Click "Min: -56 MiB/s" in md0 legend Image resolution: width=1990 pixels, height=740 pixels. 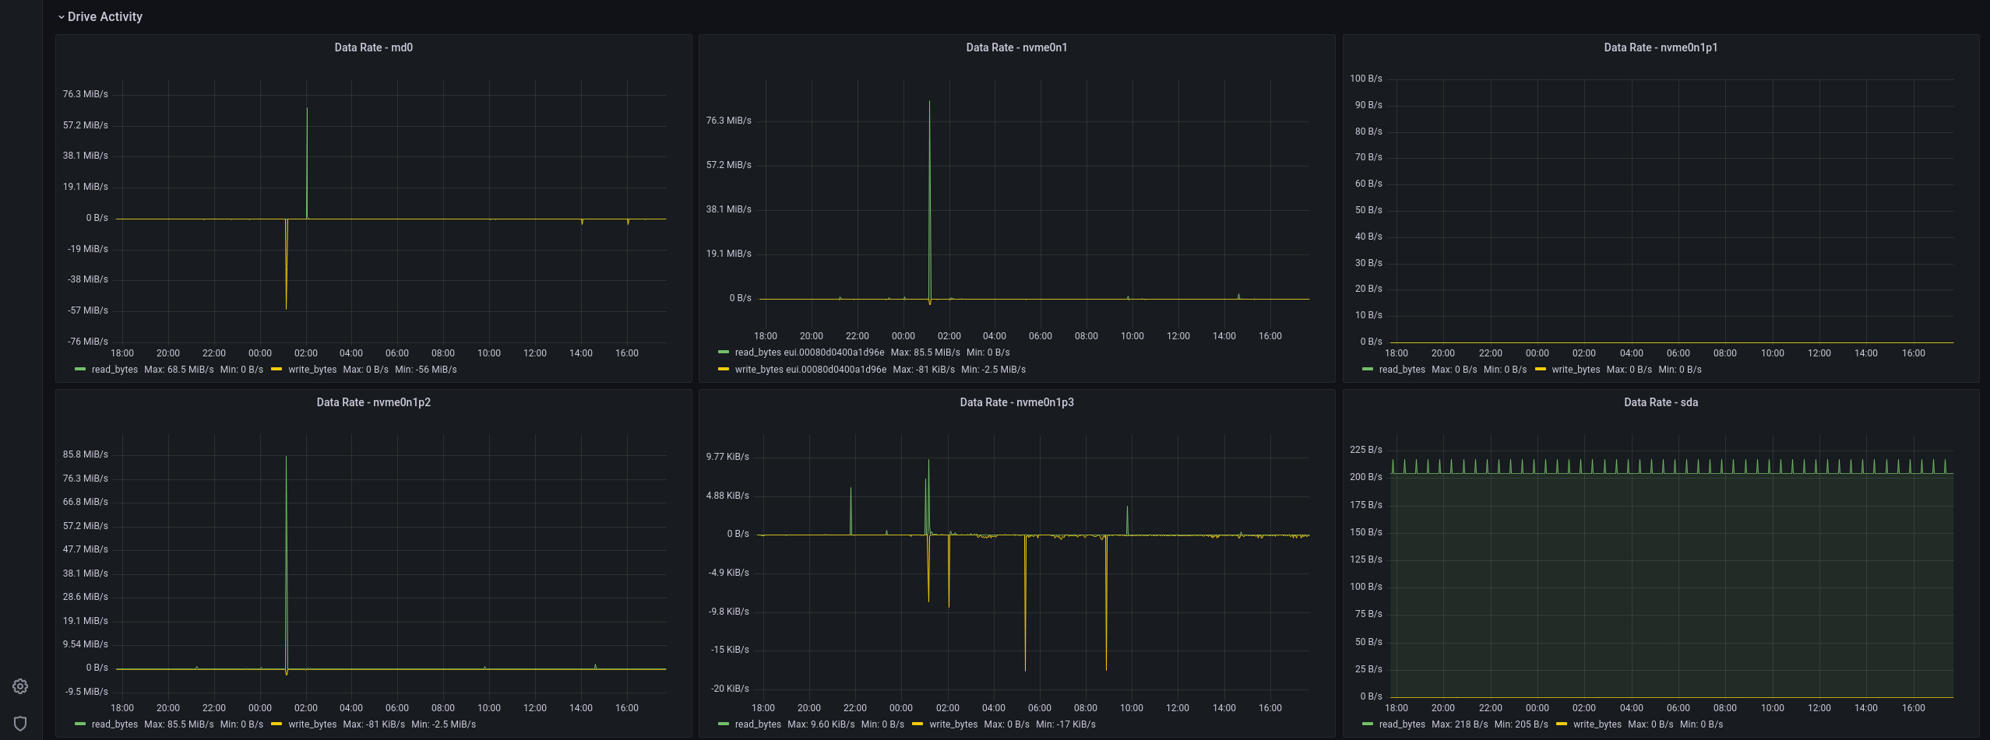(426, 370)
